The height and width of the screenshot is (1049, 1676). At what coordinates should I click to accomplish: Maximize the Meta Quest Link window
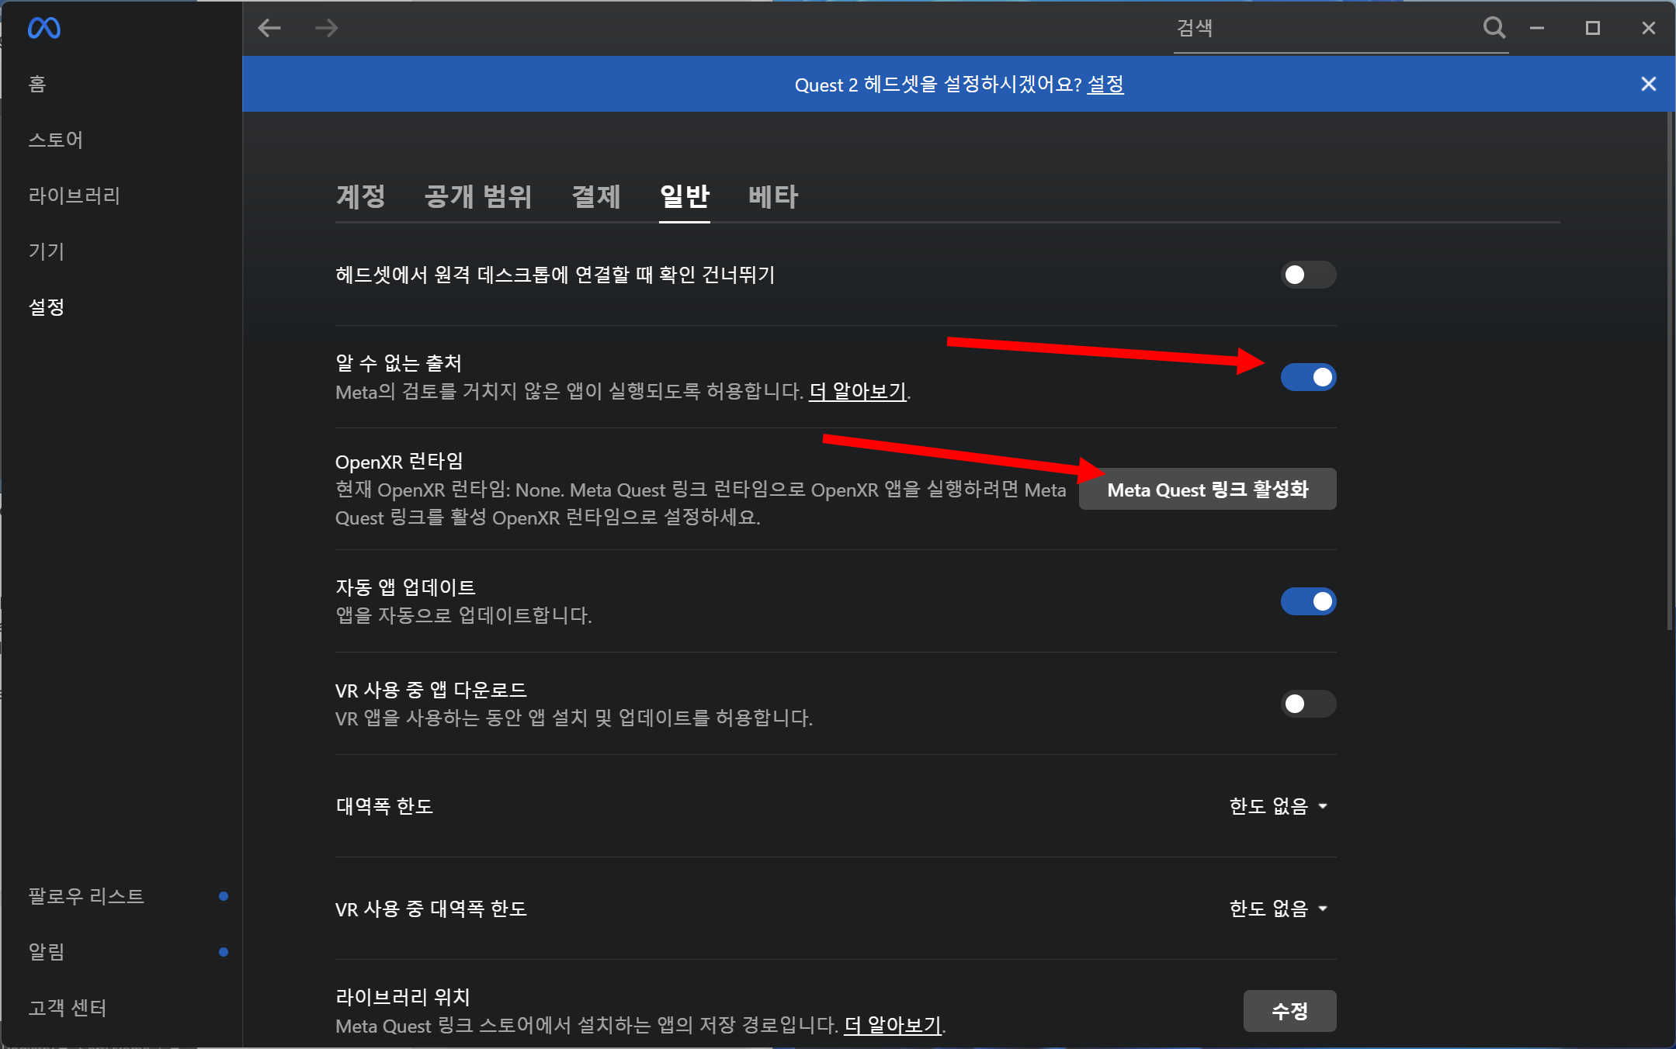[x=1593, y=29]
